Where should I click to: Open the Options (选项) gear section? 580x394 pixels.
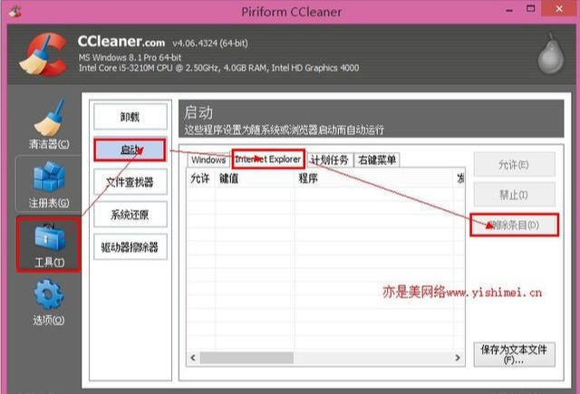point(48,302)
